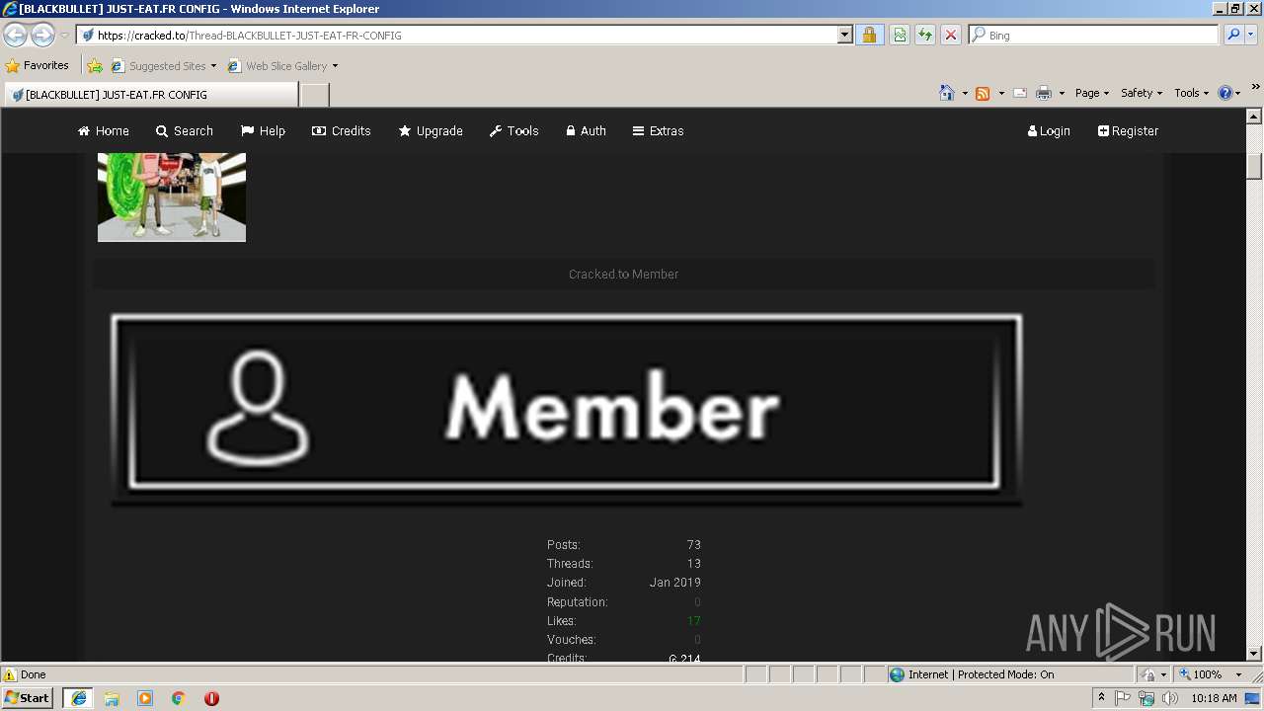
Task: Open the recent pages dropdown arrow
Action: [x=64, y=35]
